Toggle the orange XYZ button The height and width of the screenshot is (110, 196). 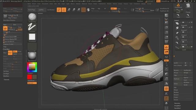tap(166, 61)
